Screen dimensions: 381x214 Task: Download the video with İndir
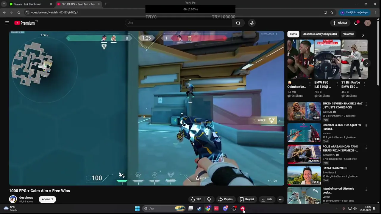click(267, 199)
